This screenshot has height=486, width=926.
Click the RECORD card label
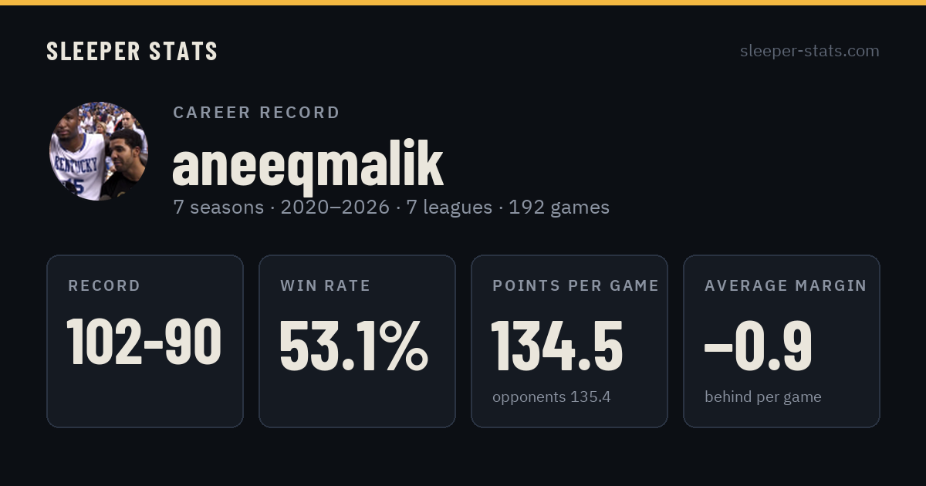[104, 286]
